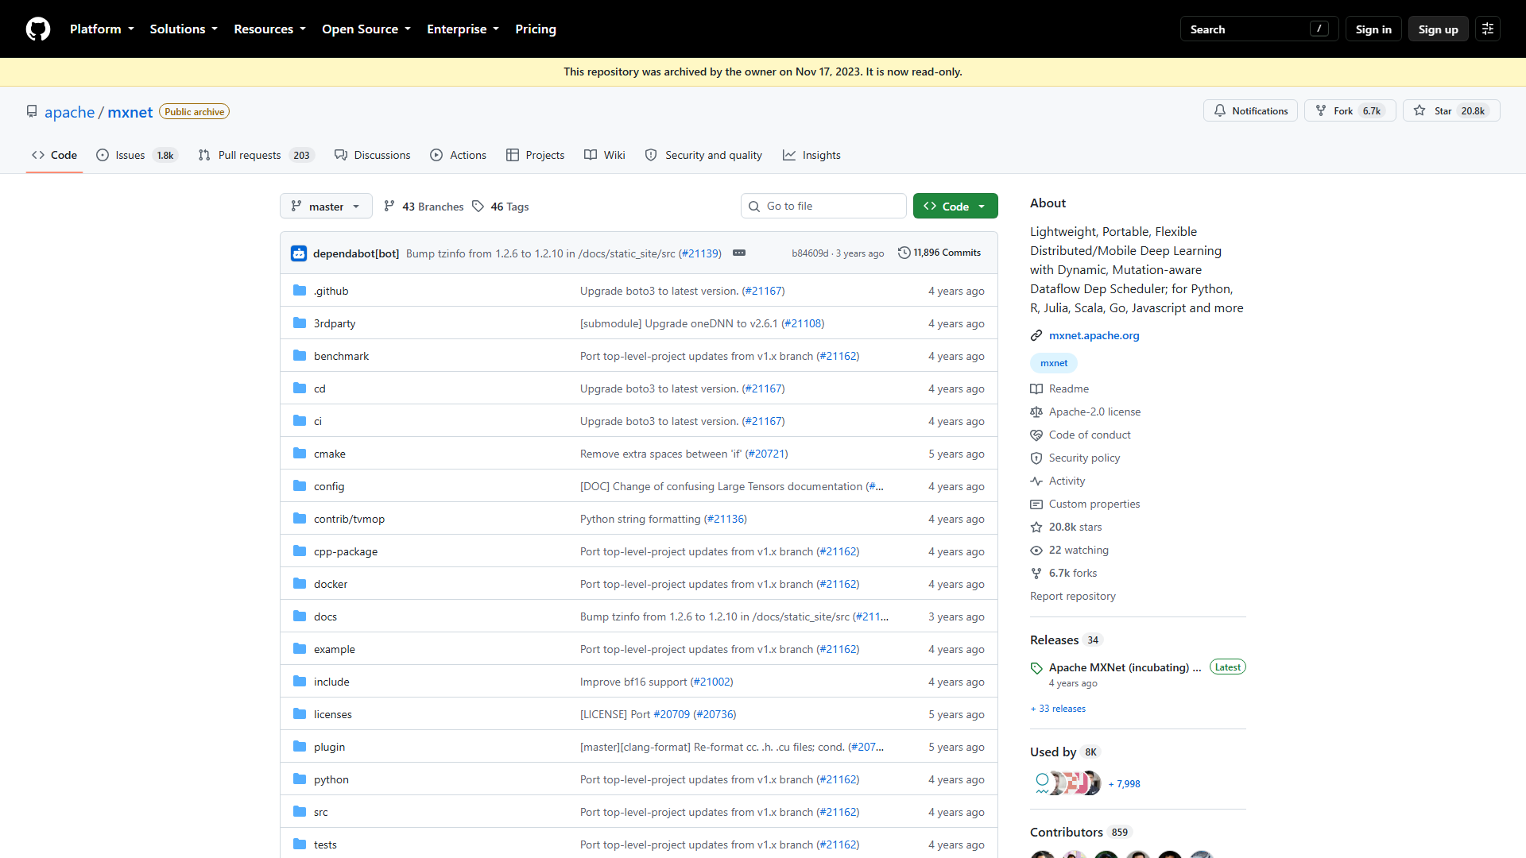
Task: Click the Notifications bell button
Action: coord(1250,111)
